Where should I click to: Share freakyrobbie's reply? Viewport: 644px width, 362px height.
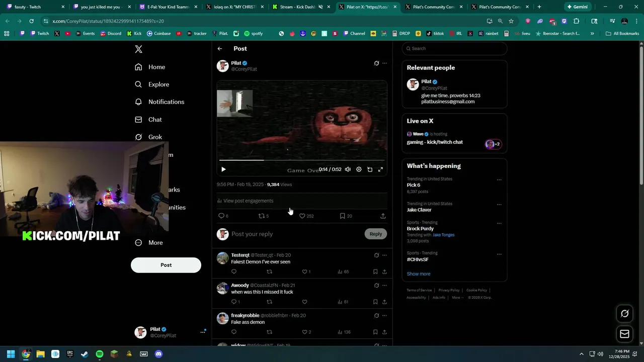[384, 332]
